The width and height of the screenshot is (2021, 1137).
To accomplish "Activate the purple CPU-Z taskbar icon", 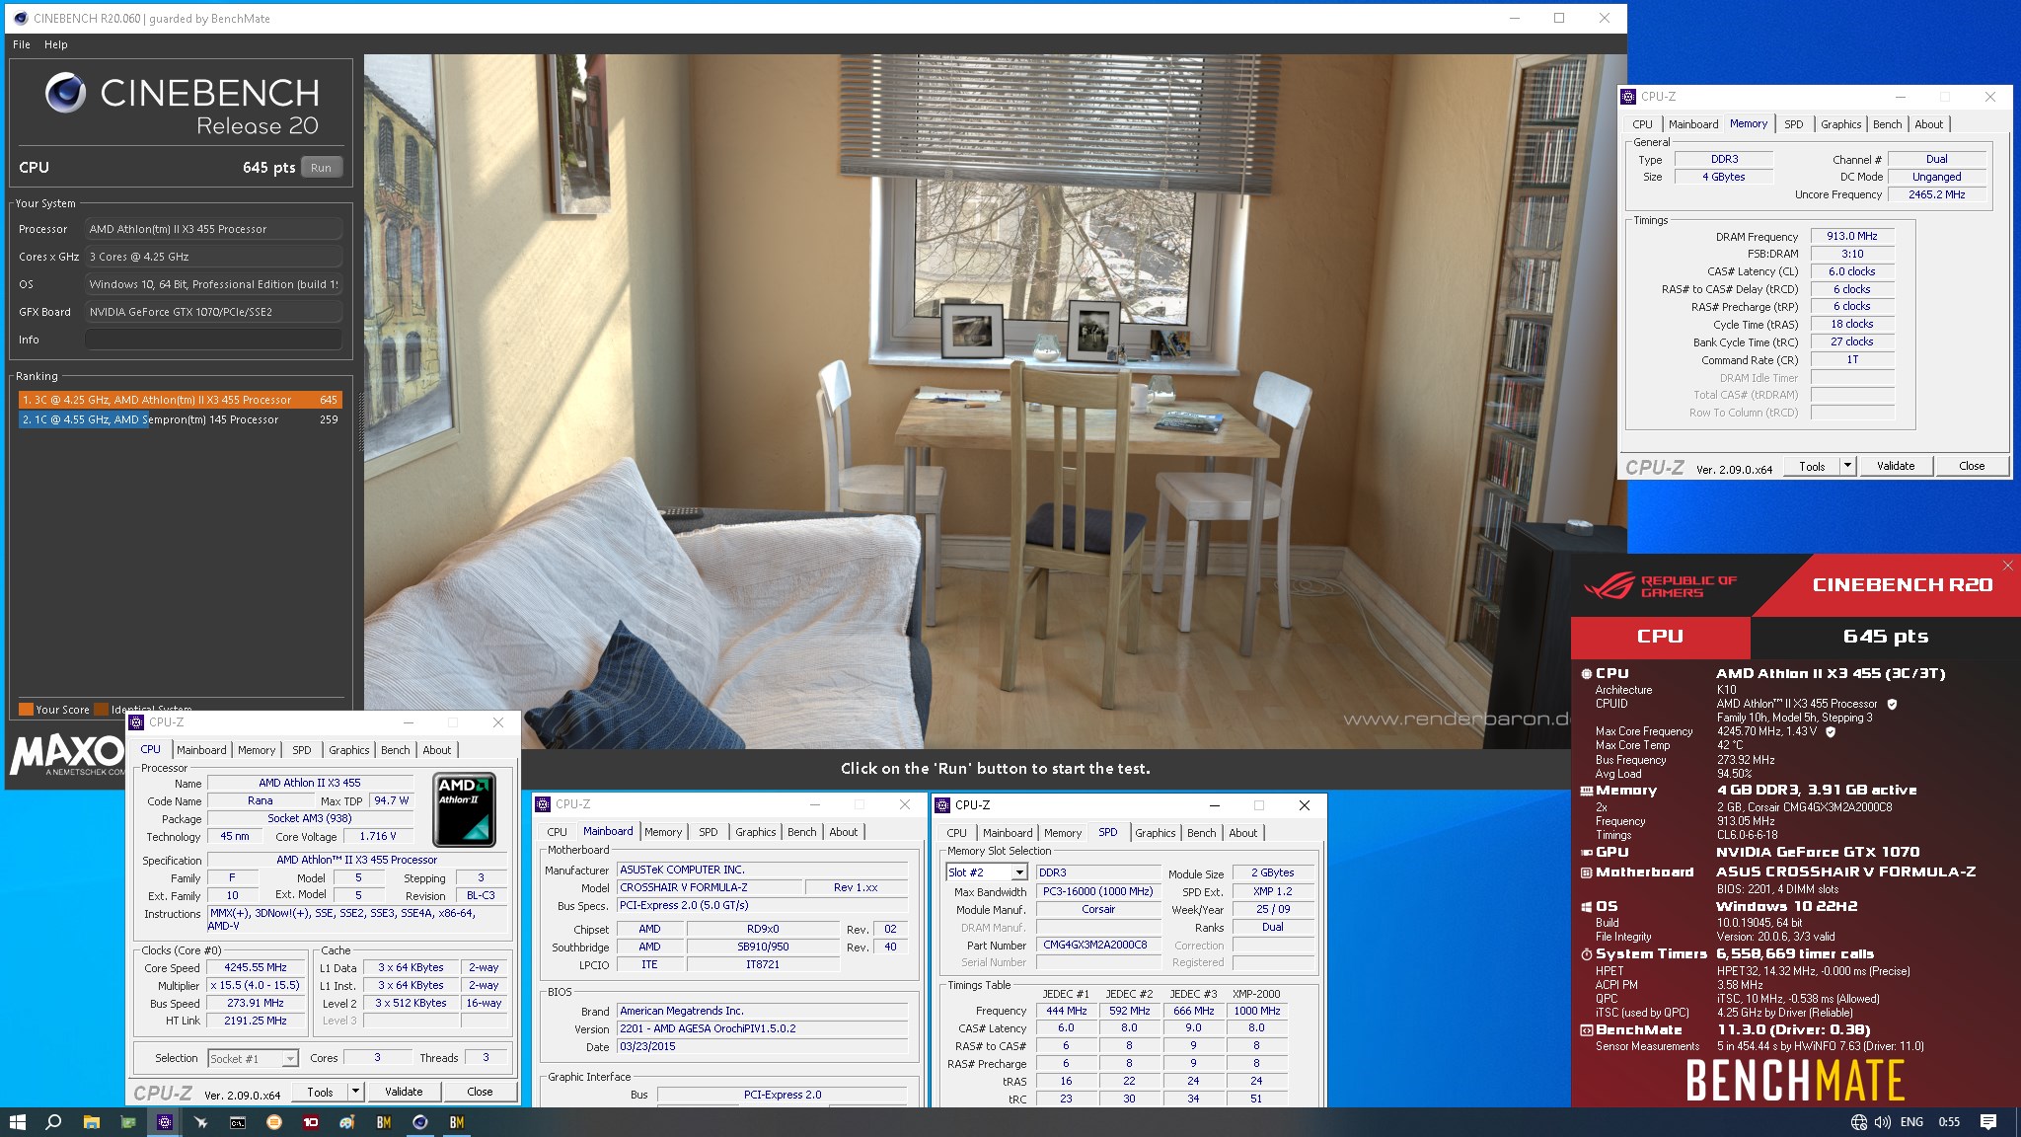I will tap(165, 1122).
